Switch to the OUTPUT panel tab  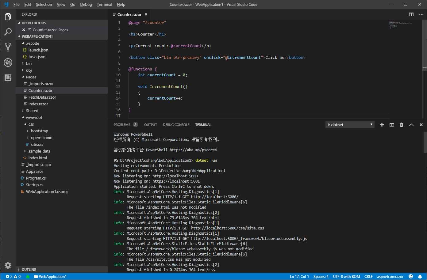[151, 125]
